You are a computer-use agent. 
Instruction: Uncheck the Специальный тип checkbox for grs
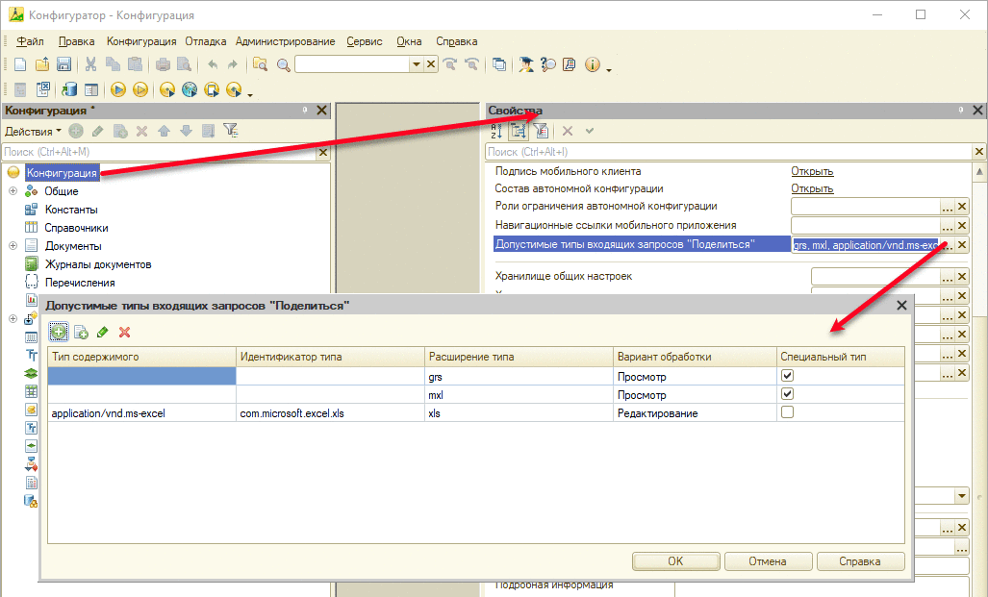pyautogui.click(x=787, y=375)
